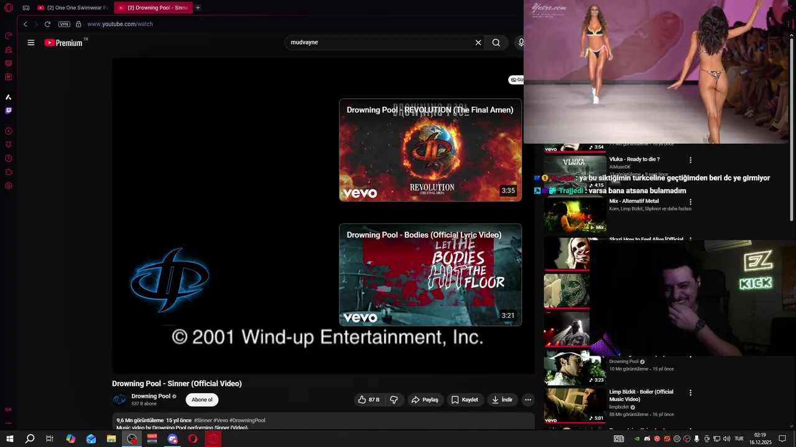Click the address bar URL youtube.com/watch
The height and width of the screenshot is (447, 796).
coord(120,24)
